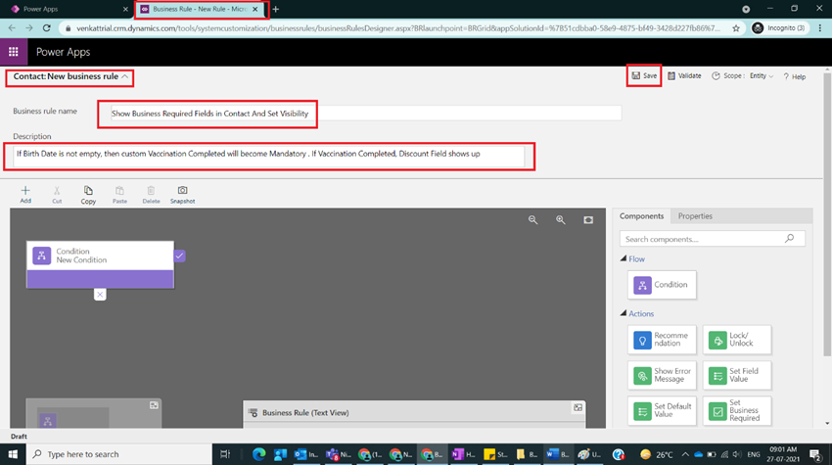Click the Incognito (3) profile indicator

click(x=778, y=28)
